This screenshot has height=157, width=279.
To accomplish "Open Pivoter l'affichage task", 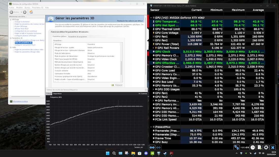I will pyautogui.click(x=21, y=26).
